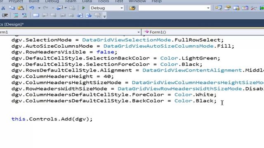This screenshot has width=264, height=148.
Task: Click the 'this' keyword in Controls.Add line
Action: pyautogui.click(x=18, y=119)
